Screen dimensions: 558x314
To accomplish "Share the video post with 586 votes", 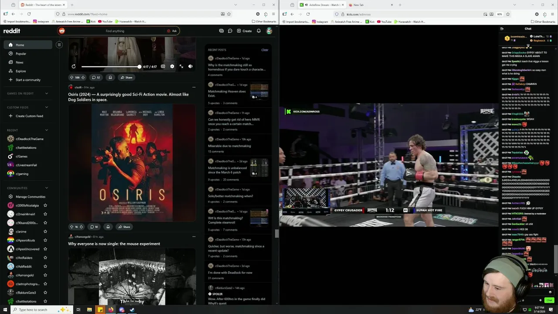I will point(126,77).
